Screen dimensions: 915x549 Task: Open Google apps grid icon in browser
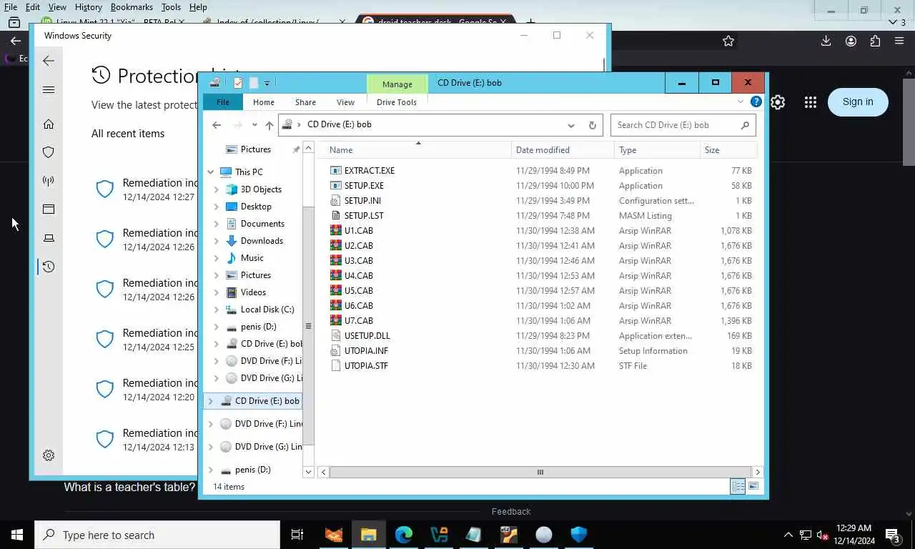coord(810,102)
